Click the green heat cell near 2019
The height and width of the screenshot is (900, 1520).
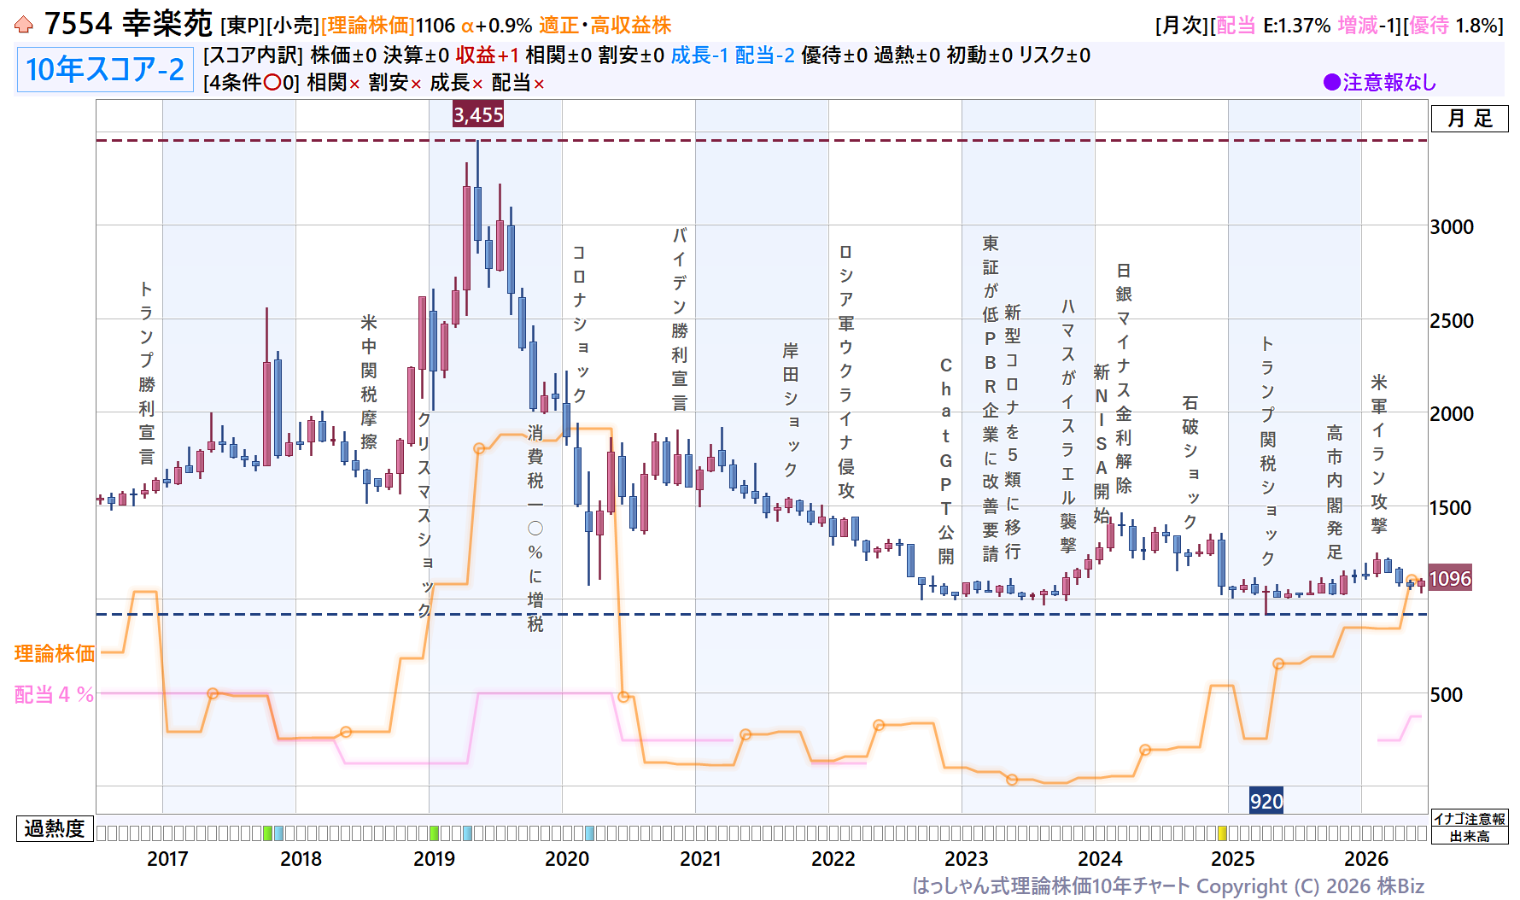[435, 833]
